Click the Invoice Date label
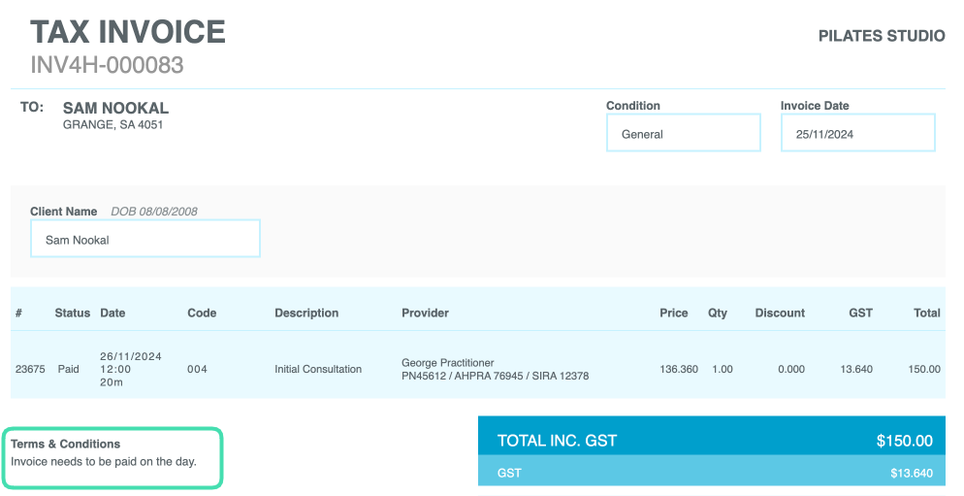The height and width of the screenshot is (496, 964). tap(815, 106)
